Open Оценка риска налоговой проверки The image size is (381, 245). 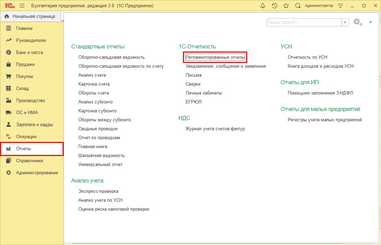pyautogui.click(x=114, y=209)
